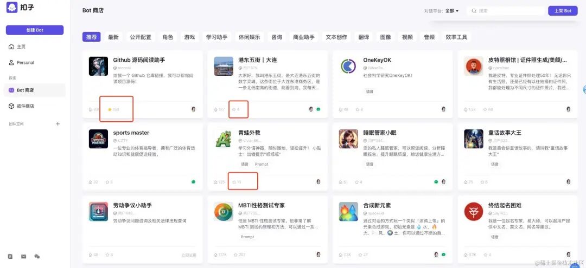Open the 对话平台 全部 dropdown

click(452, 11)
